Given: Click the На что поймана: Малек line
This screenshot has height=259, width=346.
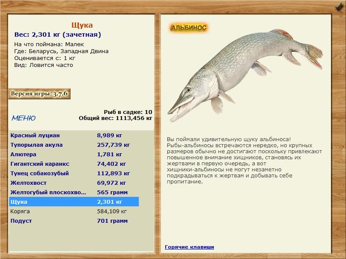Looking at the screenshot, I should pos(49,44).
